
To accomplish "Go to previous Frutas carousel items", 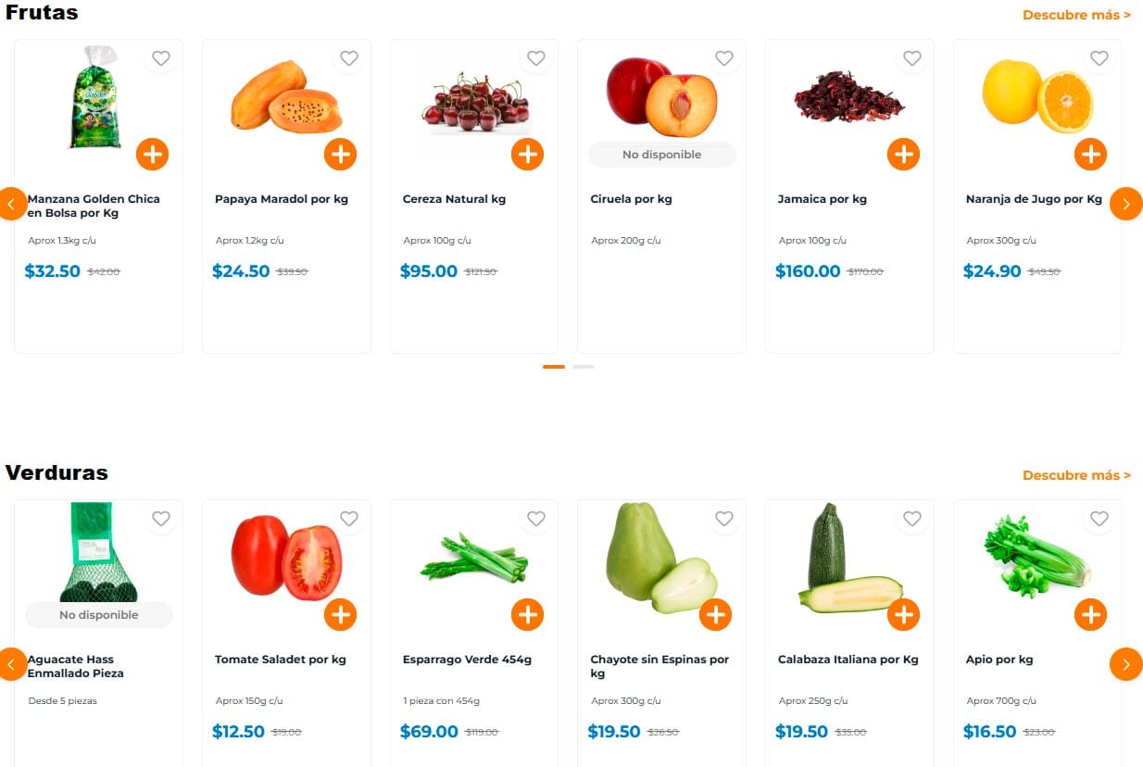I will pos(13,204).
